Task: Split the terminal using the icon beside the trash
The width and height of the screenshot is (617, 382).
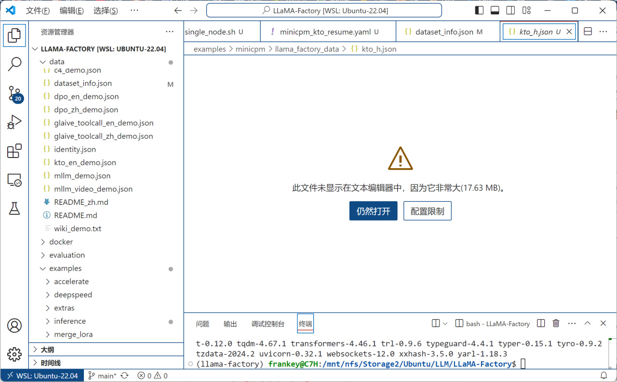Action: click(x=541, y=324)
